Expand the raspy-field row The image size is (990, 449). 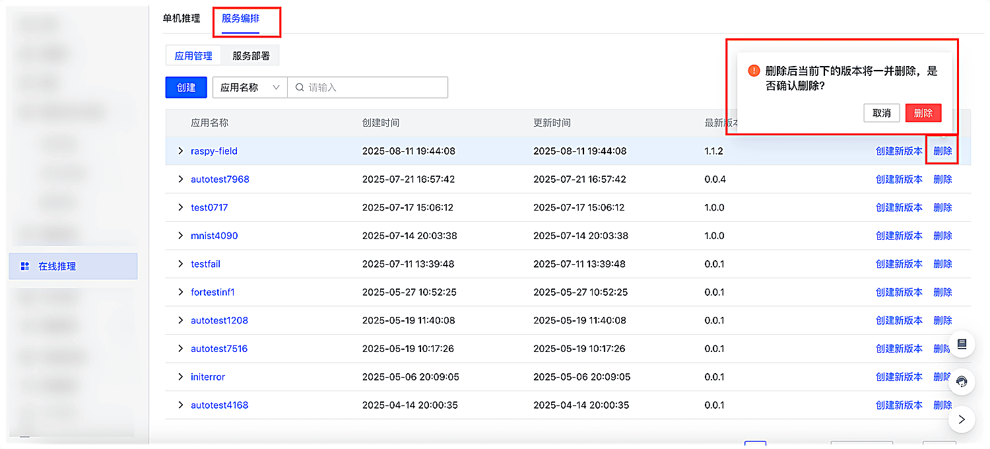pyautogui.click(x=180, y=151)
